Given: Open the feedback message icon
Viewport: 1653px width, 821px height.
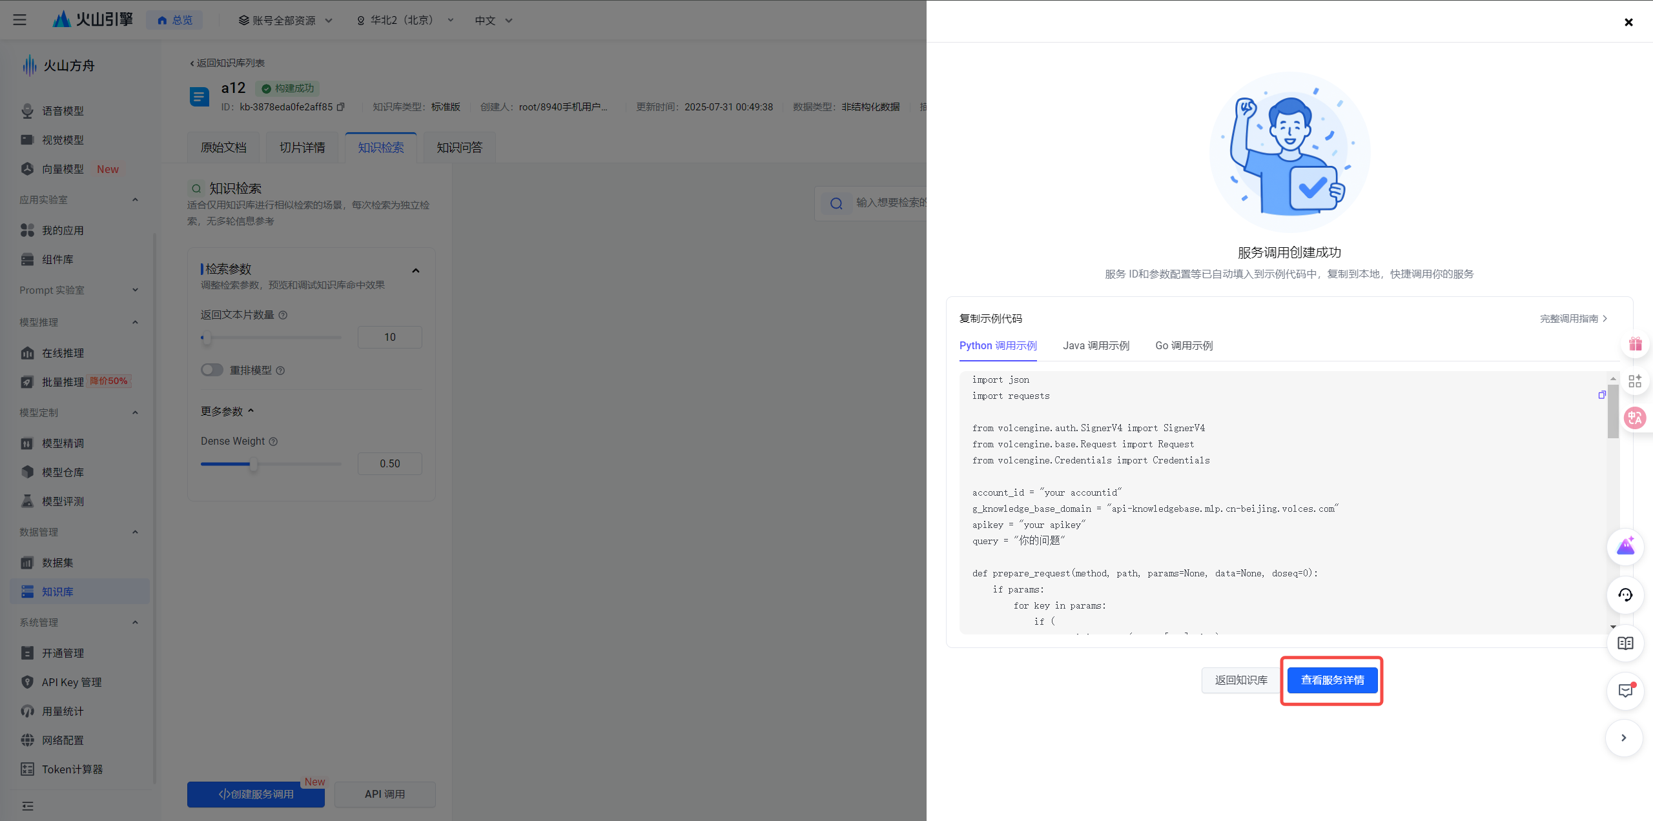Looking at the screenshot, I should click(1625, 691).
